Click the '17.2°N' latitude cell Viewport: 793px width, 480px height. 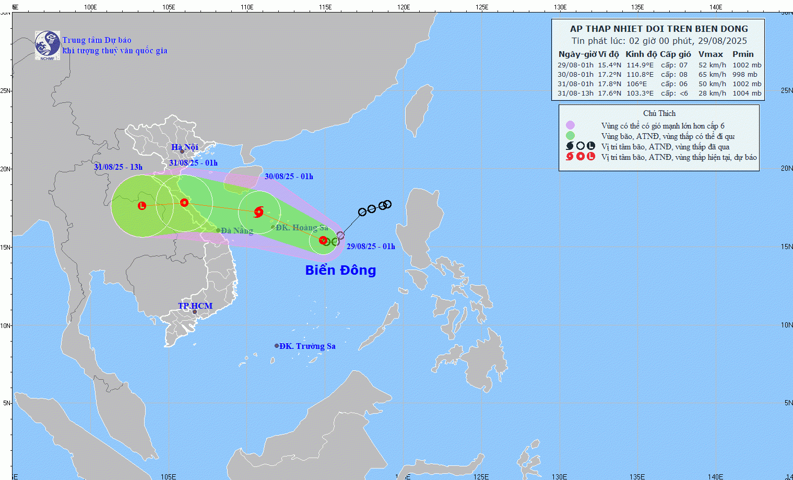[609, 75]
